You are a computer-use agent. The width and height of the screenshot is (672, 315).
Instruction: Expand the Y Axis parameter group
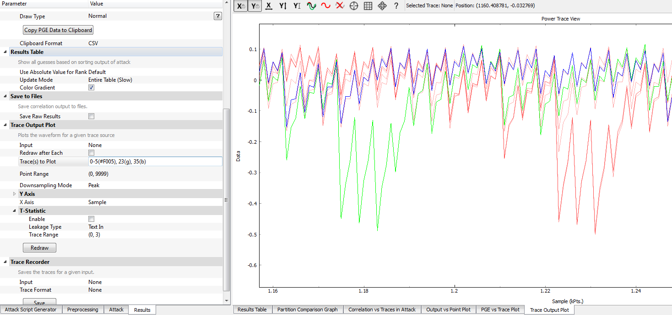(x=15, y=194)
